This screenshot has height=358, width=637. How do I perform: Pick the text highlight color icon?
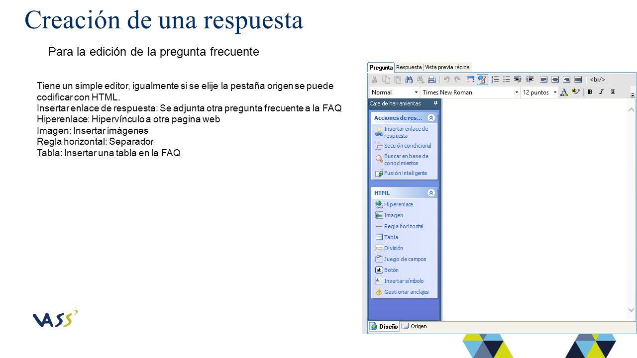coord(576,92)
